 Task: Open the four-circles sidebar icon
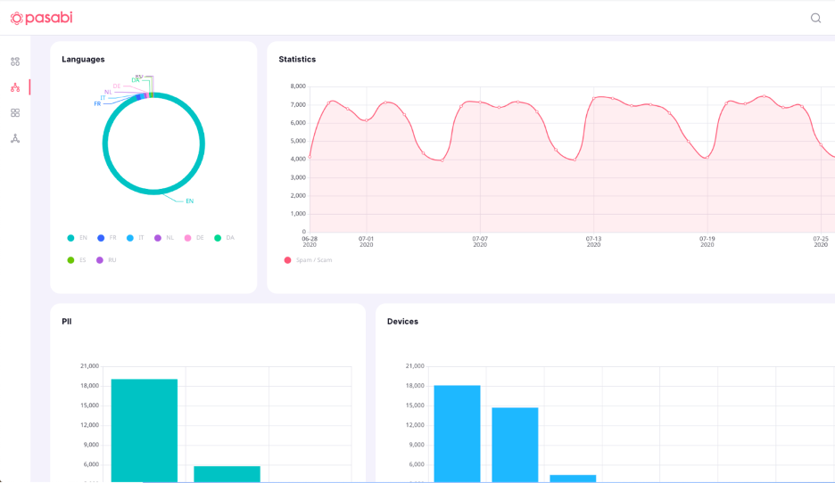click(x=15, y=61)
